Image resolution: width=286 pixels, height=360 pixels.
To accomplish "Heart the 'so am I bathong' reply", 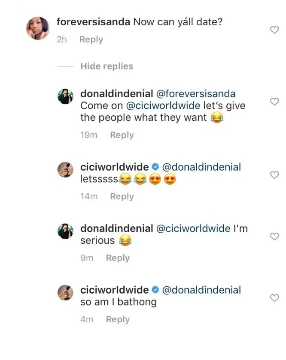I will pyautogui.click(x=274, y=297).
